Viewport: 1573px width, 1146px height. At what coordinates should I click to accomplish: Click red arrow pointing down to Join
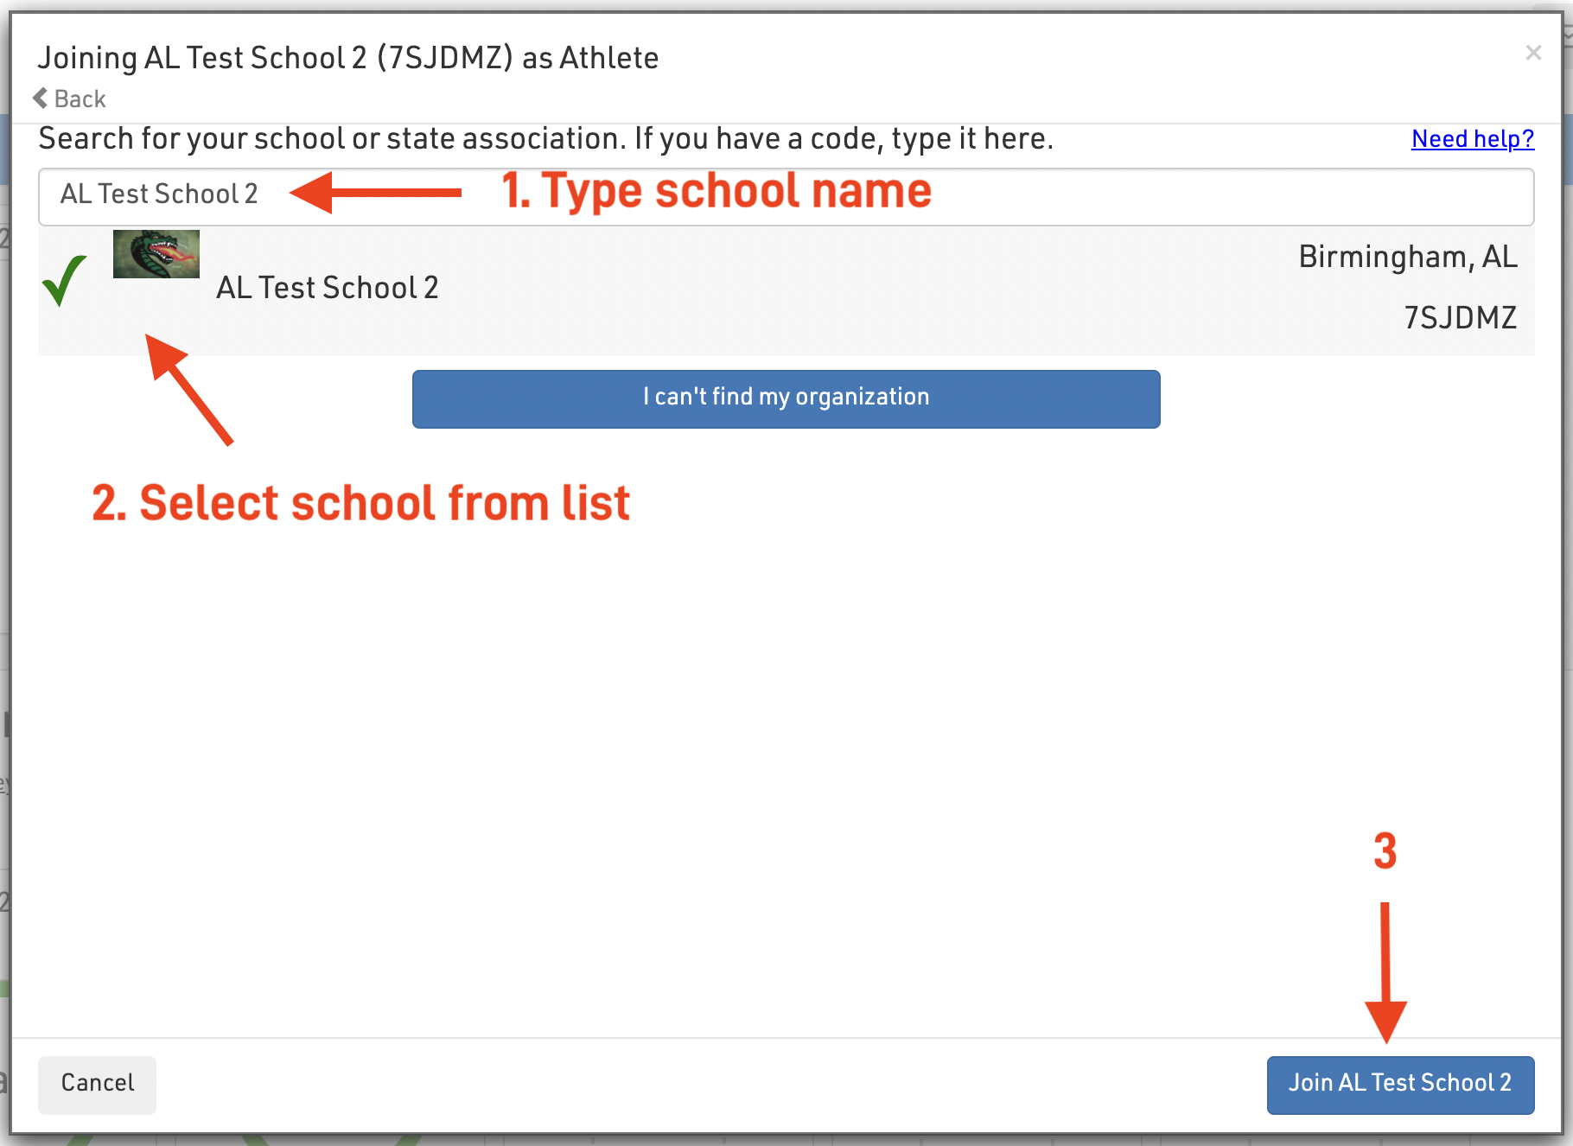click(x=1385, y=972)
